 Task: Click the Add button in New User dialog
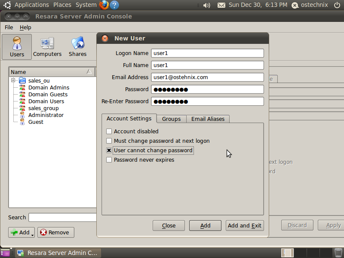205,225
